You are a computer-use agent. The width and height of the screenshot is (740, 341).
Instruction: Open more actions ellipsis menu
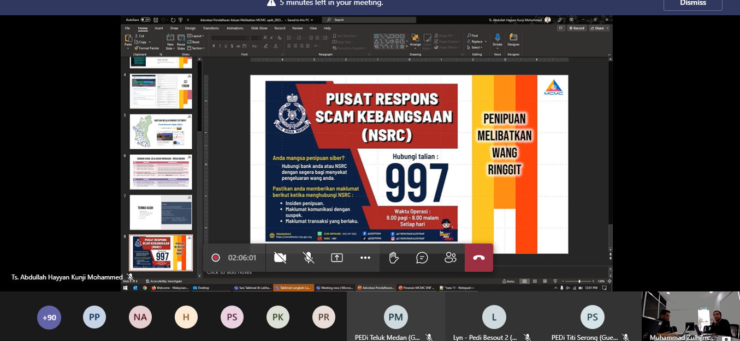click(x=365, y=258)
